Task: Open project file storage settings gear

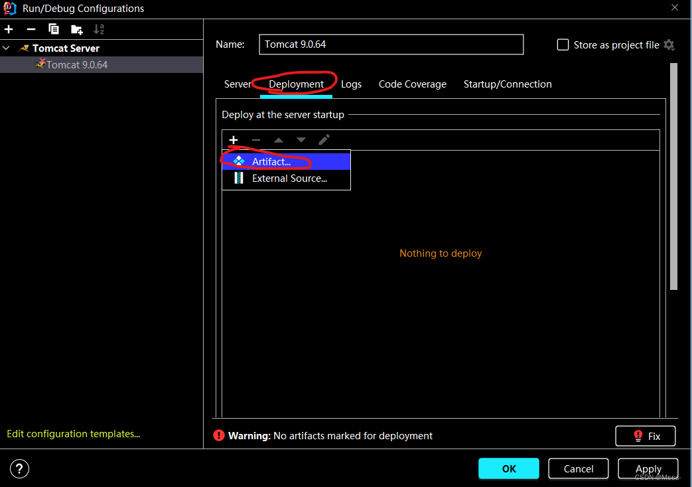Action: (x=669, y=44)
